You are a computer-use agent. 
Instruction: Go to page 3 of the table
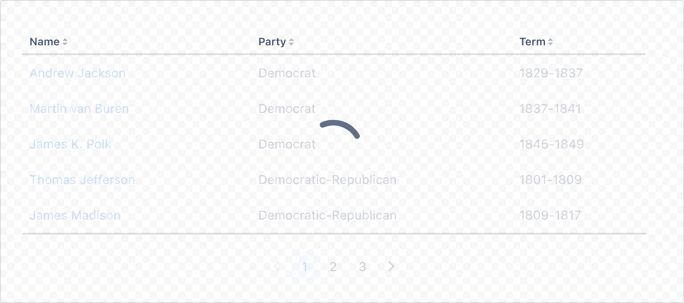362,267
